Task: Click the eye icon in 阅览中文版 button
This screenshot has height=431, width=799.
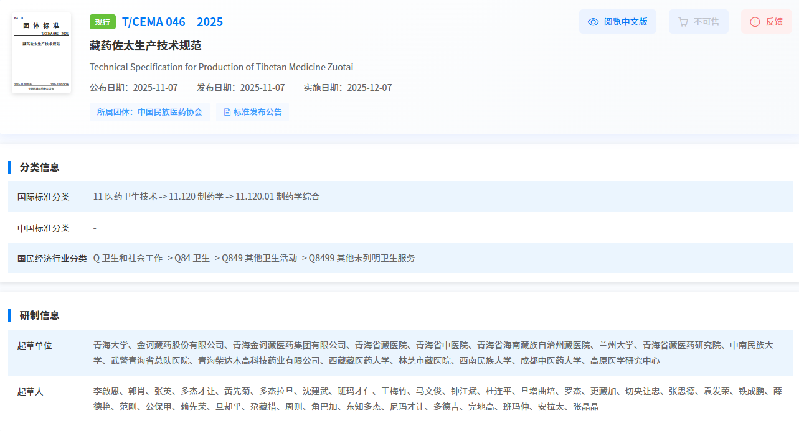Action: [593, 22]
